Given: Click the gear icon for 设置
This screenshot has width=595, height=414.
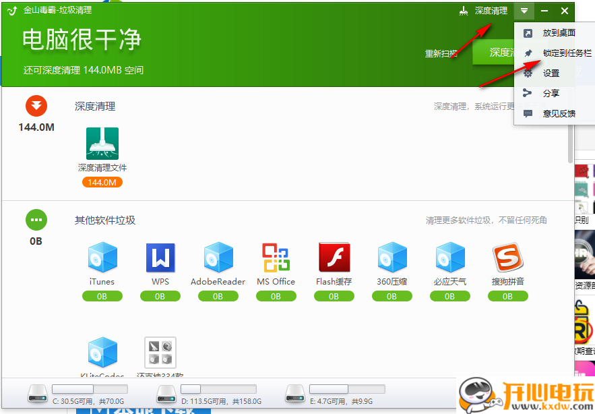Looking at the screenshot, I should point(528,73).
